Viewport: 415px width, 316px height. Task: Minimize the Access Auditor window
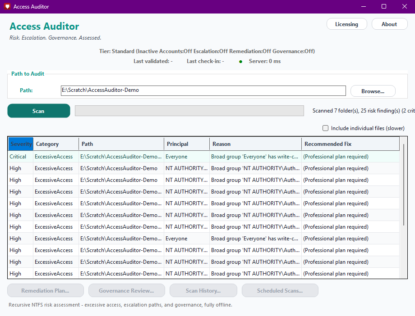click(x=364, y=7)
